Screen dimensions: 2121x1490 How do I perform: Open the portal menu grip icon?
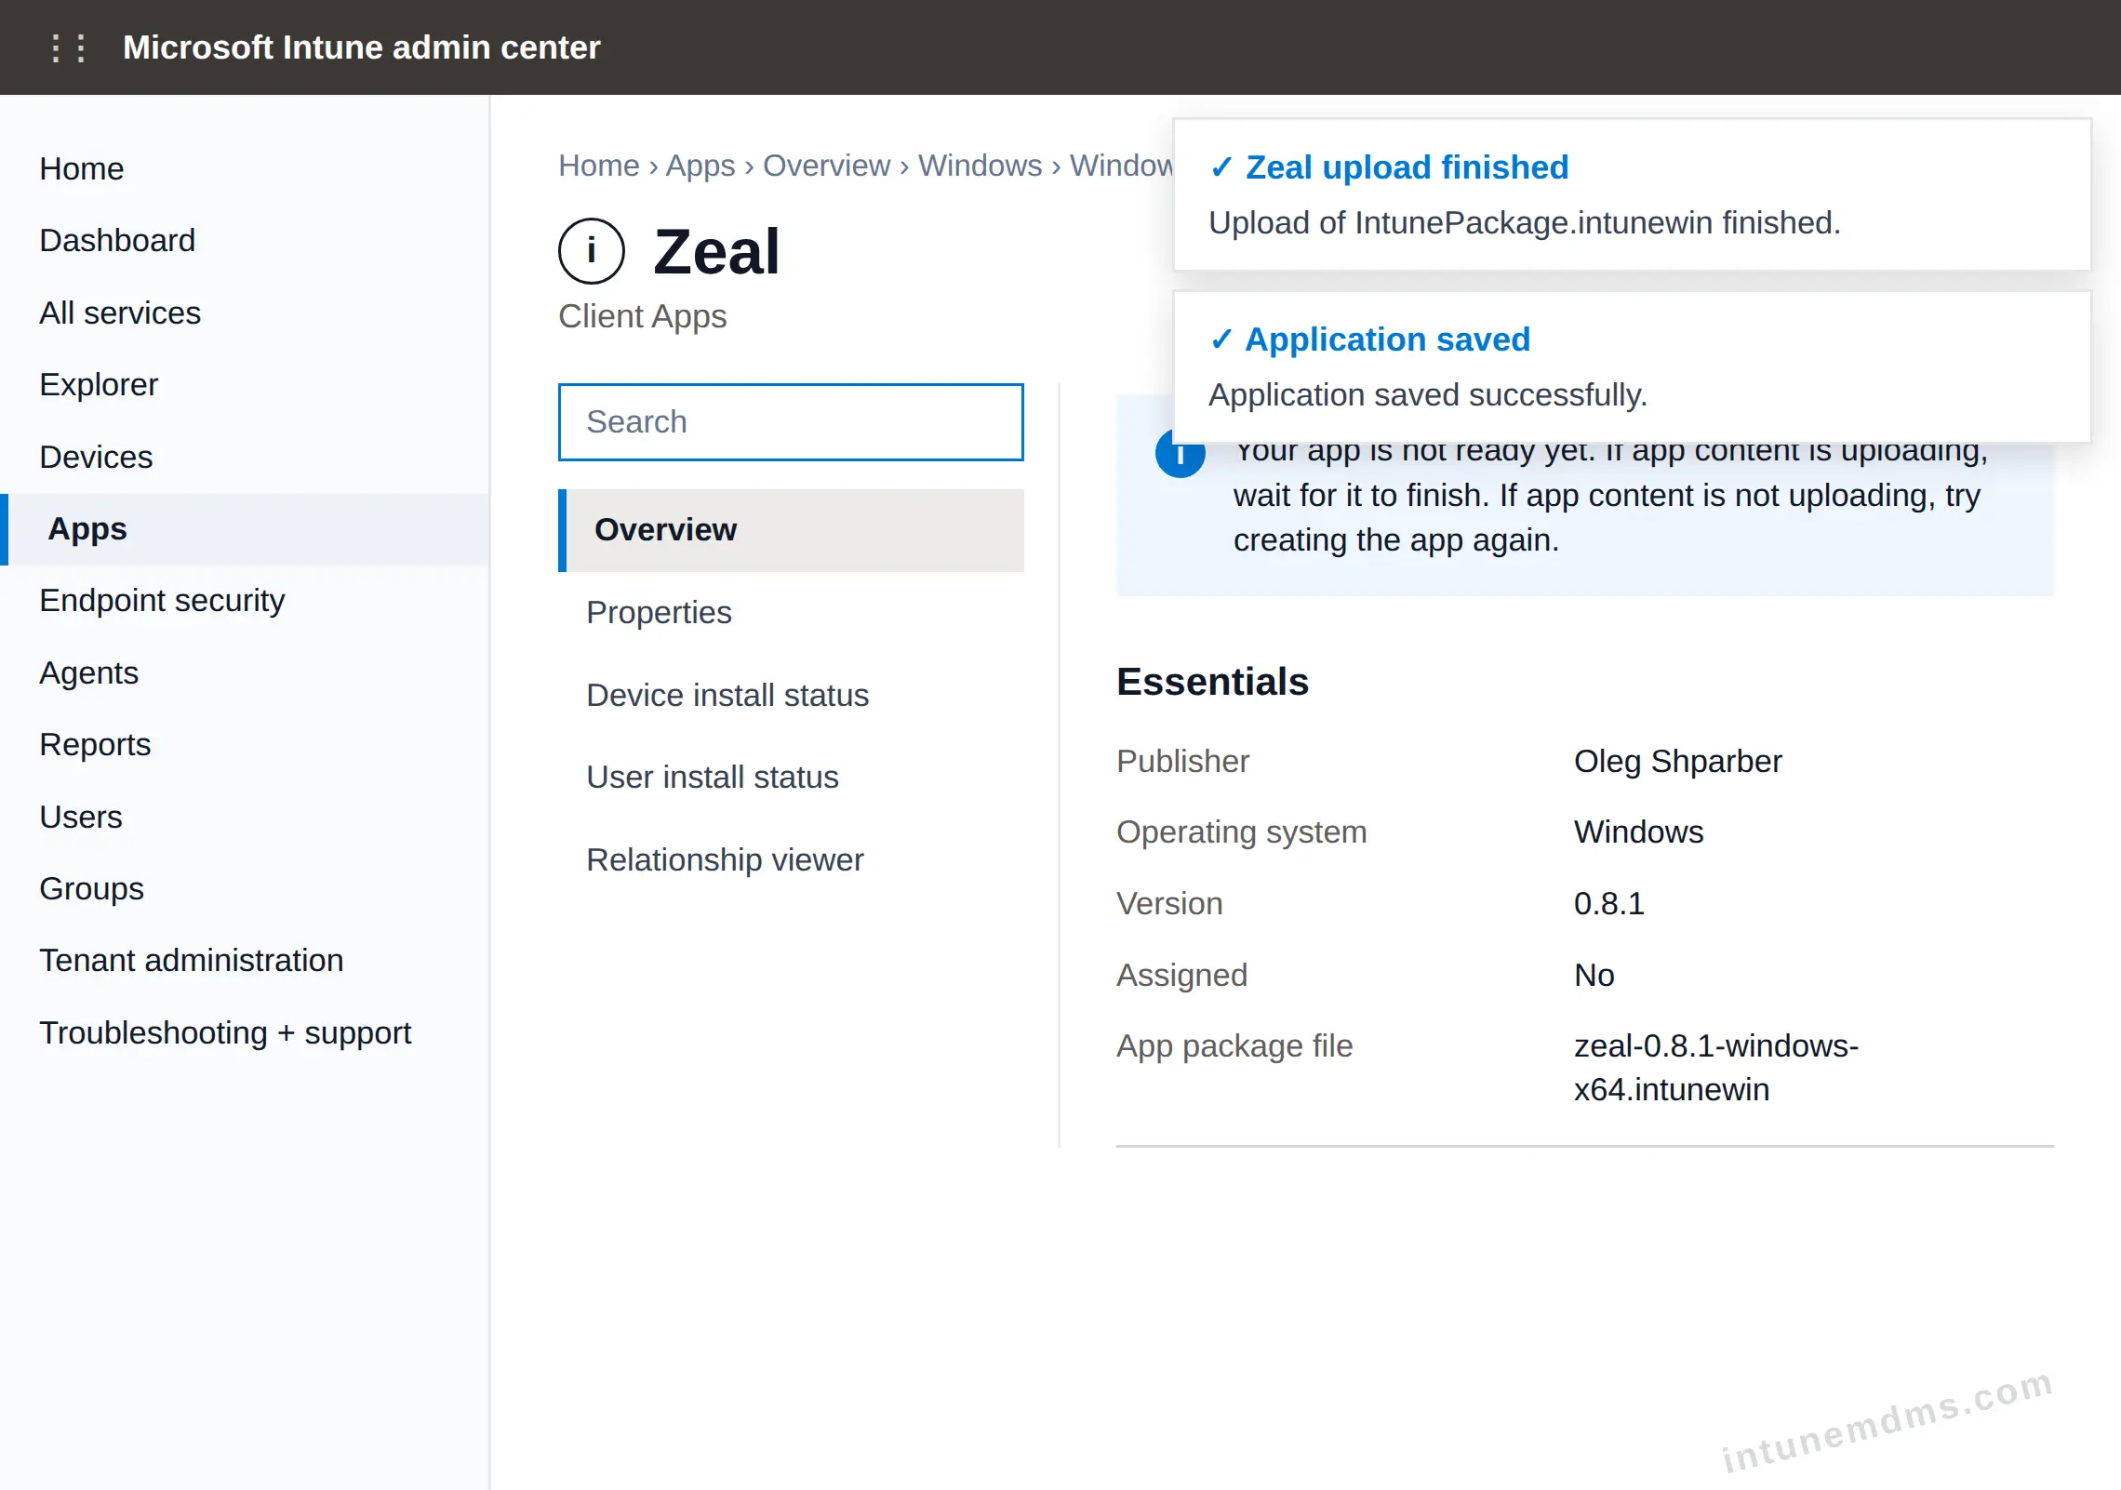point(69,47)
